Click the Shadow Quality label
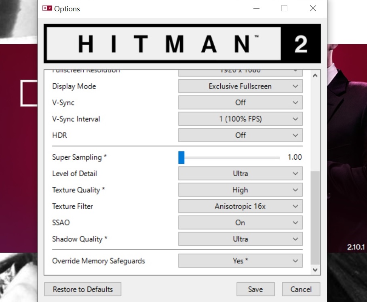The width and height of the screenshot is (367, 302). pos(80,239)
